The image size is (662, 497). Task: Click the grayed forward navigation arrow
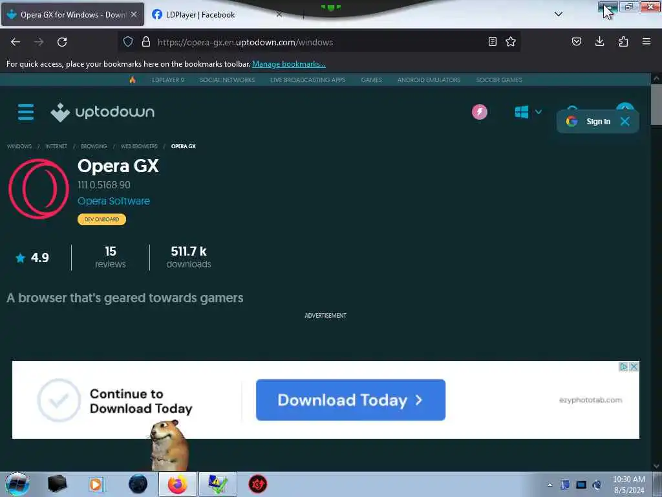(x=39, y=42)
